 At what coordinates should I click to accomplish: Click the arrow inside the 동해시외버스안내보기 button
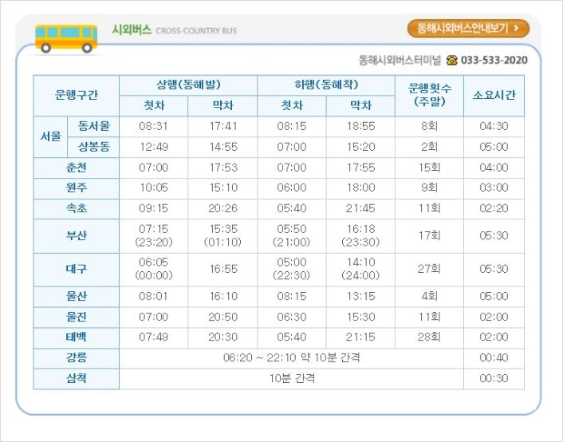tap(516, 28)
